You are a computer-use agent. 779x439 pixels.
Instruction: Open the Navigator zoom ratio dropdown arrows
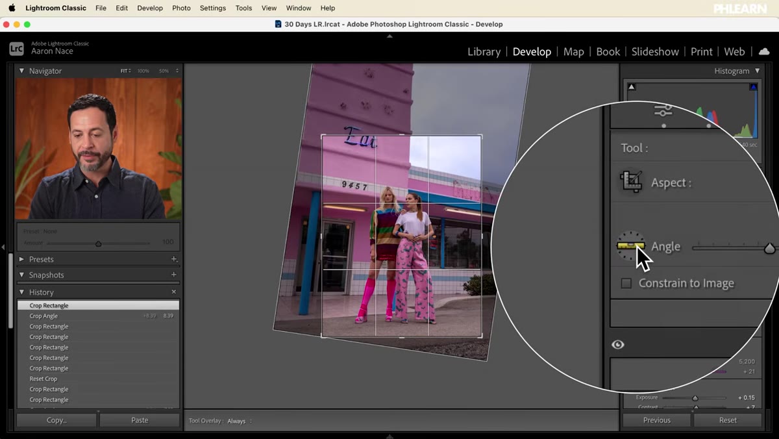177,71
